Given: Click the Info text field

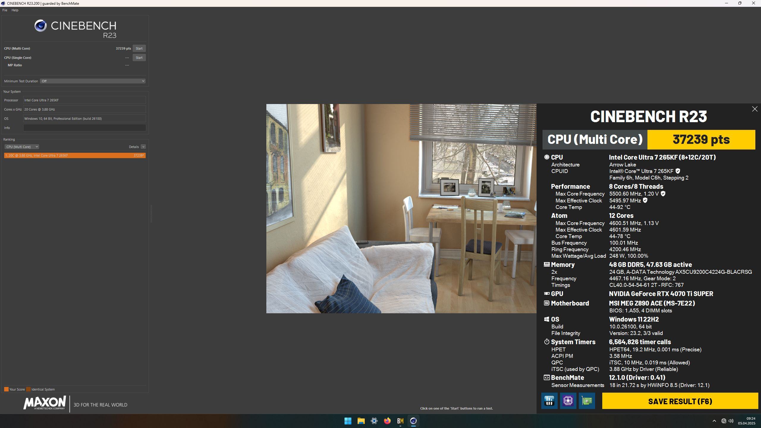Looking at the screenshot, I should coord(84,128).
